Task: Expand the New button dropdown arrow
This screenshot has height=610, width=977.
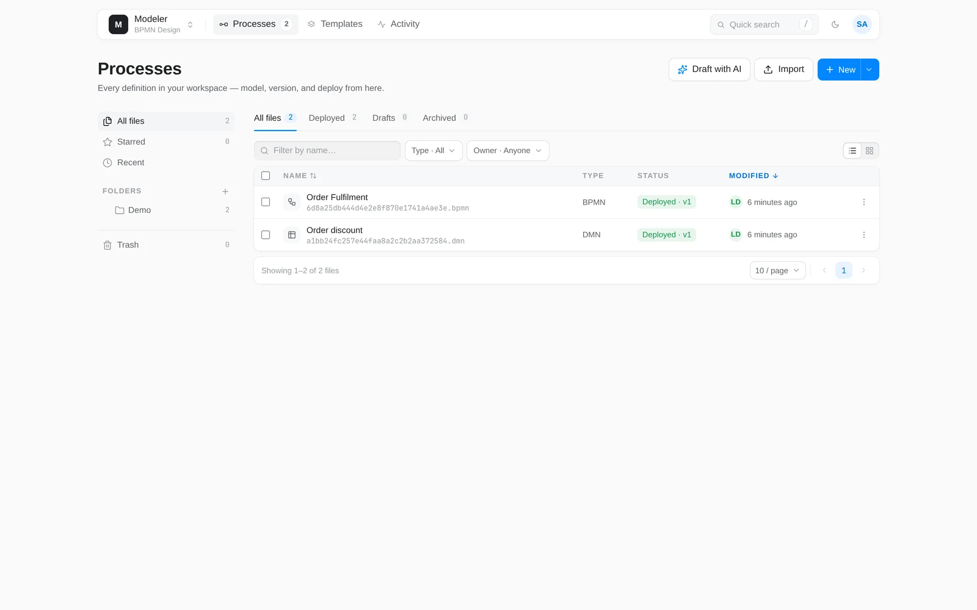Action: tap(870, 70)
